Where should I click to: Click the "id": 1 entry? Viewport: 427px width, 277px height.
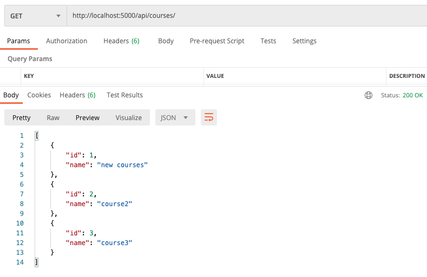pyautogui.click(x=81, y=155)
